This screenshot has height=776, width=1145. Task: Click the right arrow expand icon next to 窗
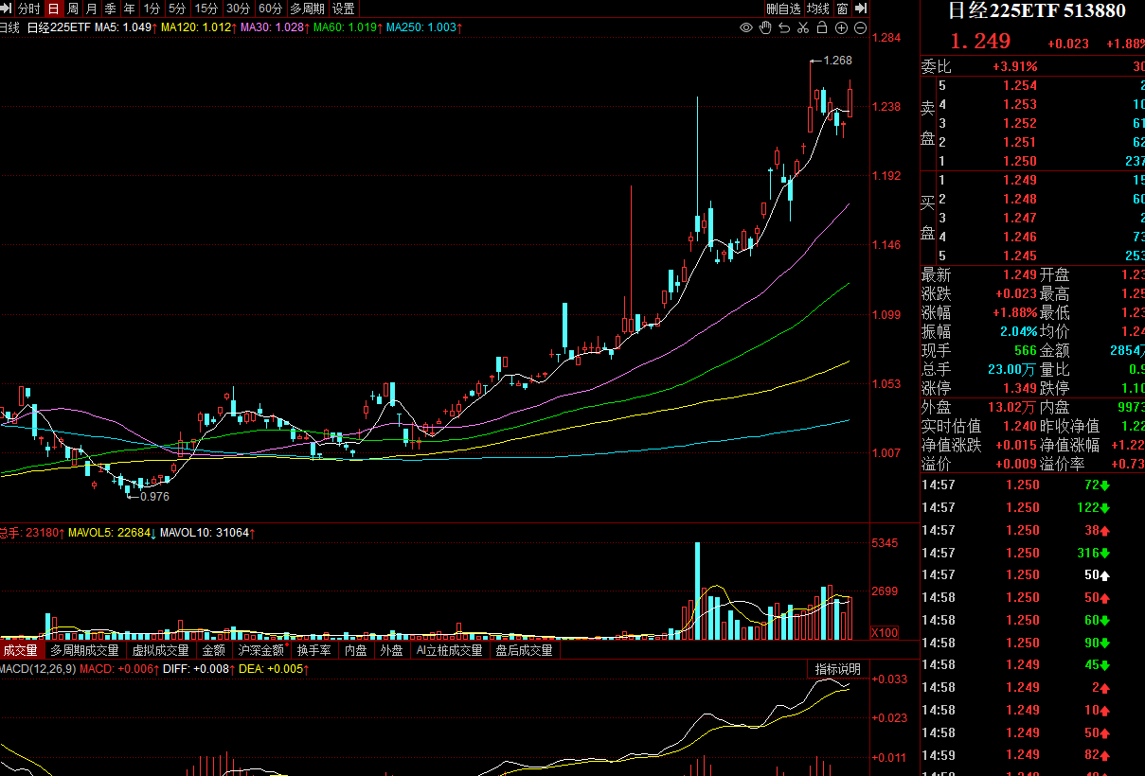(860, 9)
